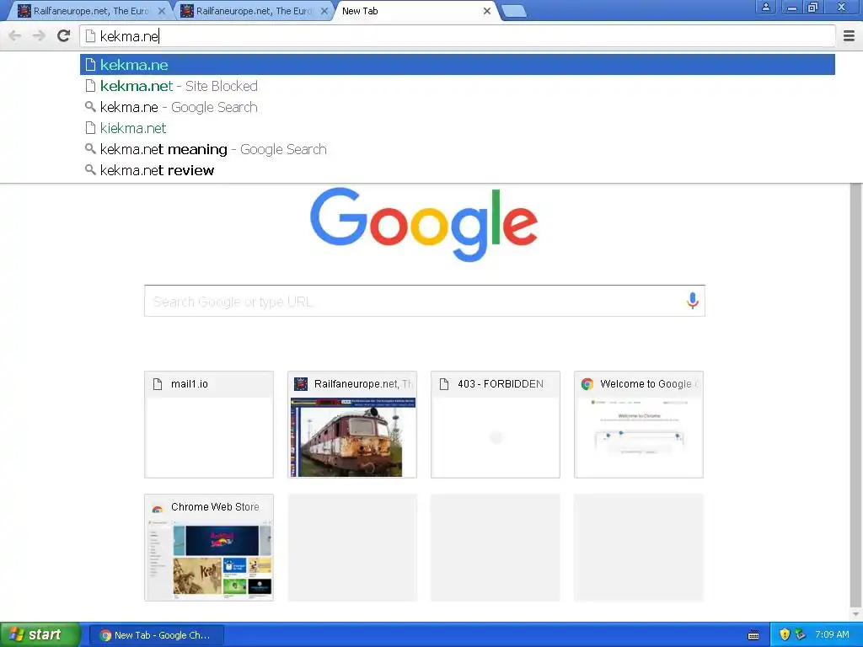Click the page icon in the address bar

[x=90, y=36]
